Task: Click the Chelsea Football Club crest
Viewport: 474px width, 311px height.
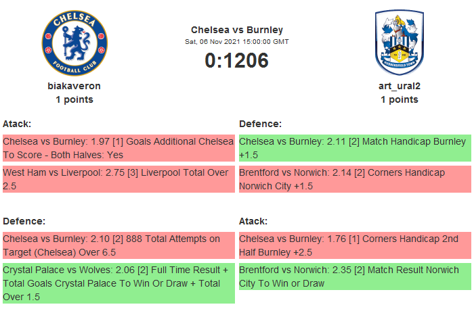Action: coord(74,43)
